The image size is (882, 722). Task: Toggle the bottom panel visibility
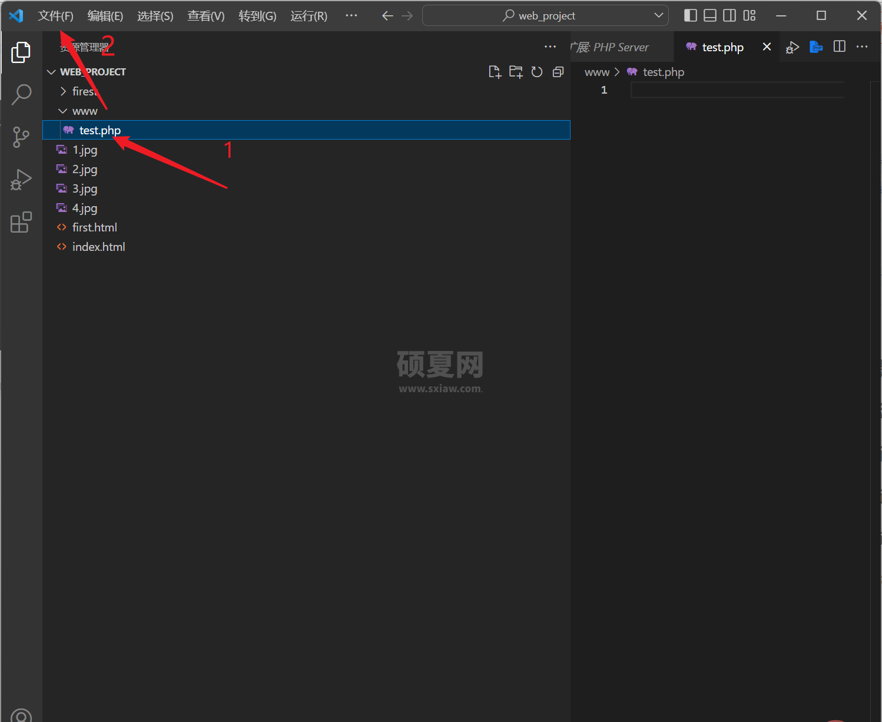[x=710, y=15]
